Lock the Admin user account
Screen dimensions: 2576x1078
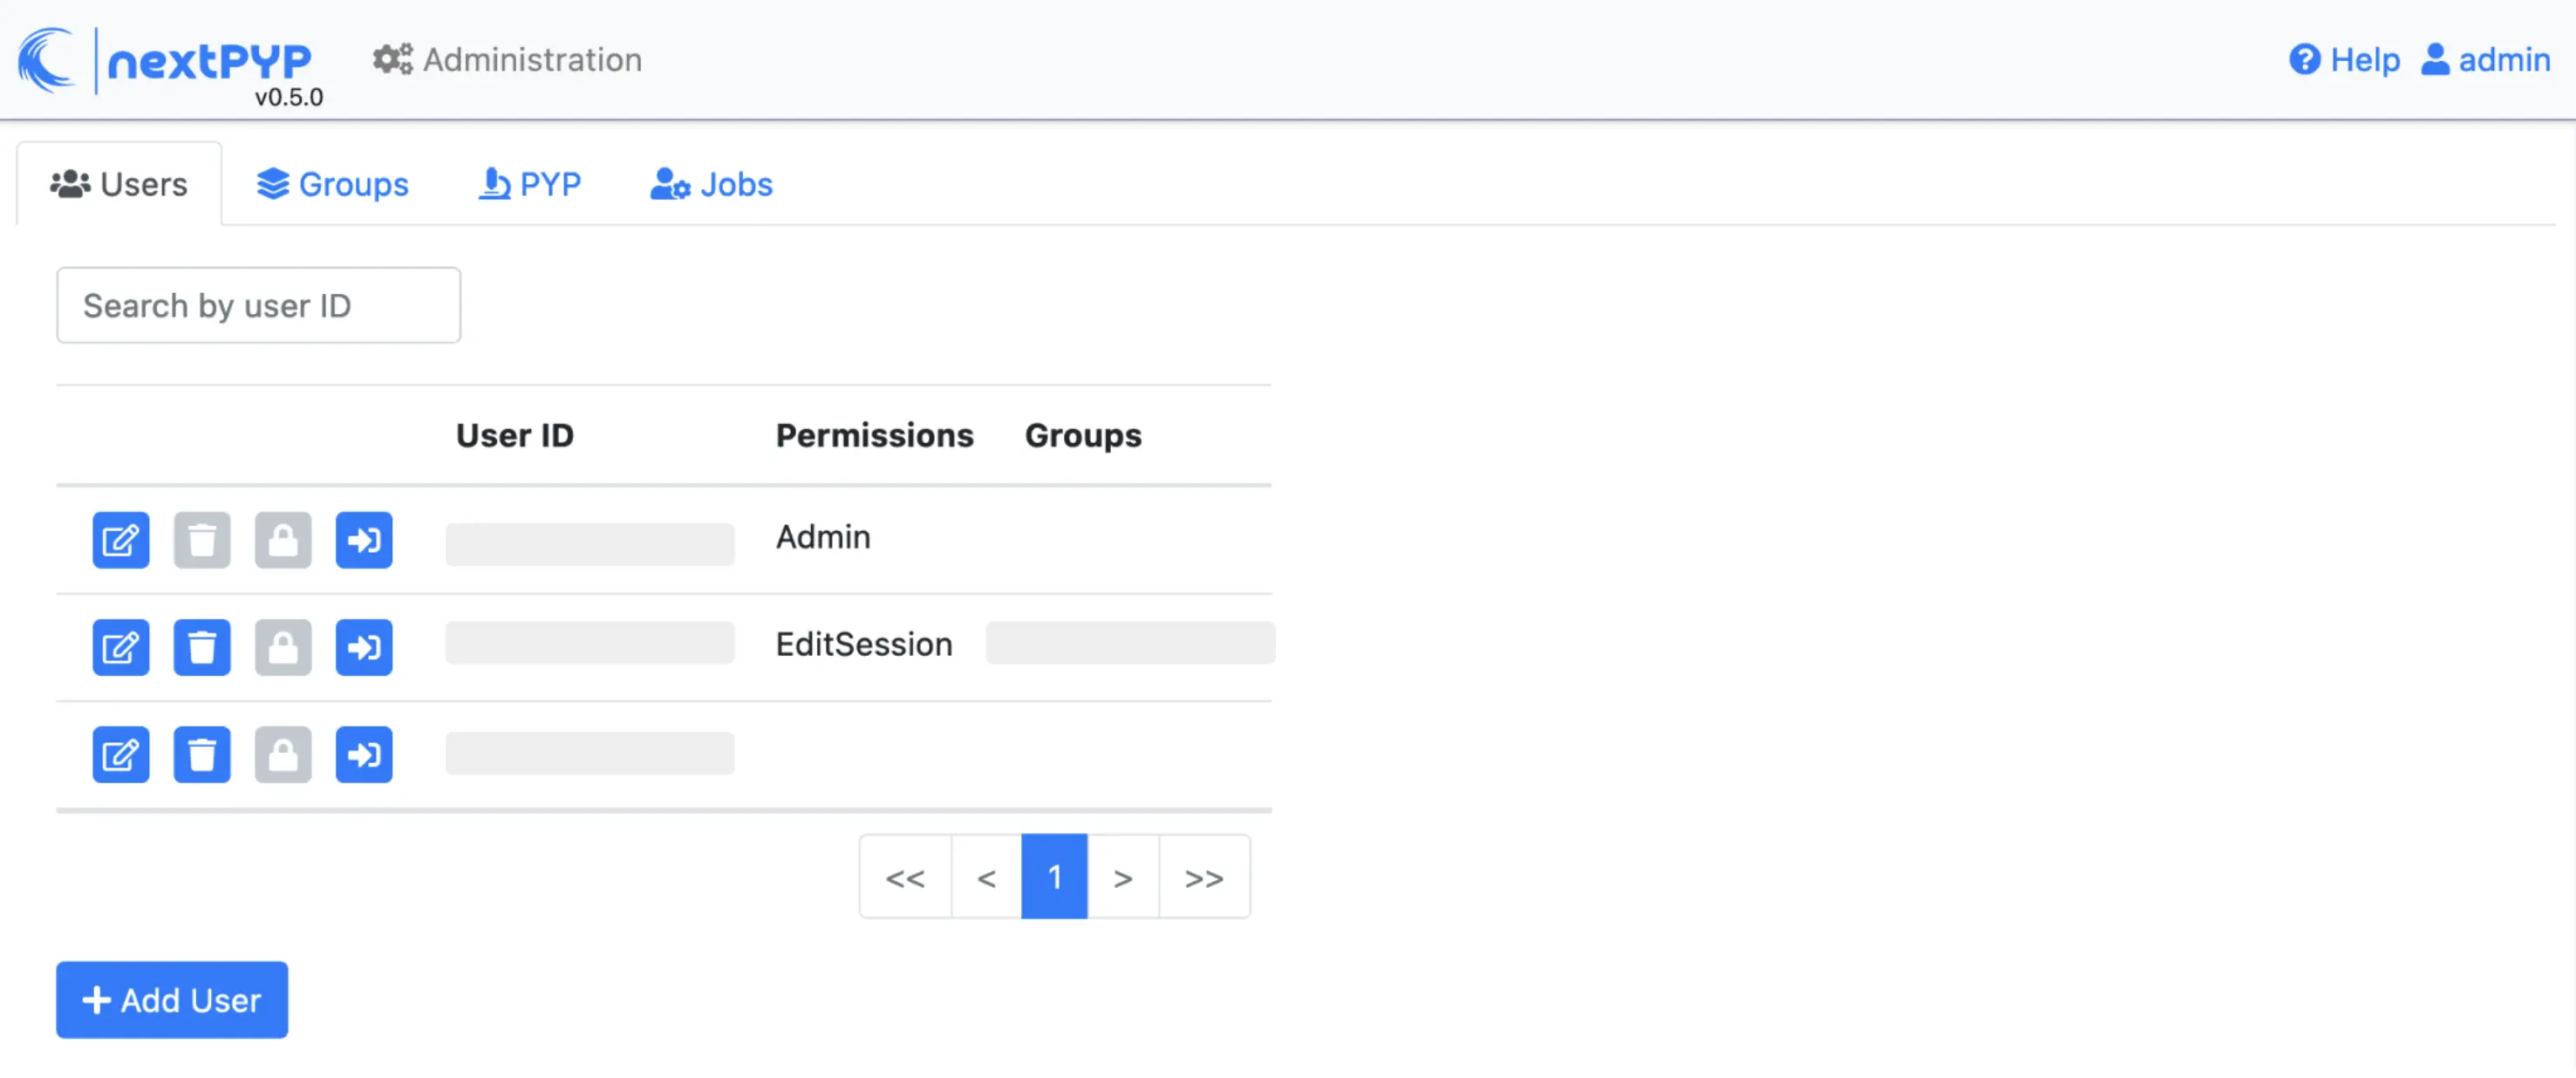coord(283,540)
